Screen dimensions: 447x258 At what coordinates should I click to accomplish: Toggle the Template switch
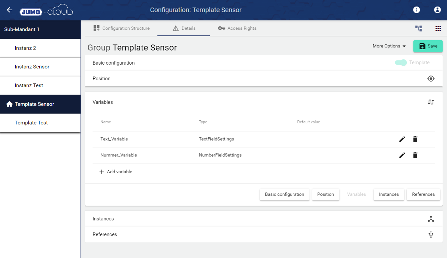coord(401,63)
